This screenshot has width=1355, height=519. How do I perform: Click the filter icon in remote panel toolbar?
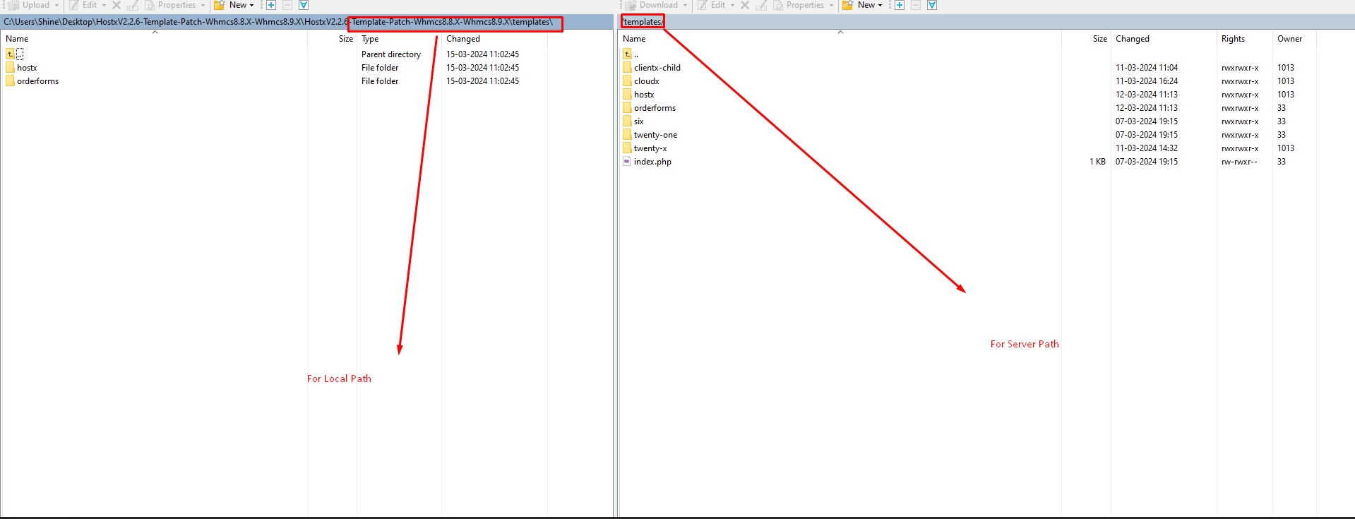click(932, 5)
